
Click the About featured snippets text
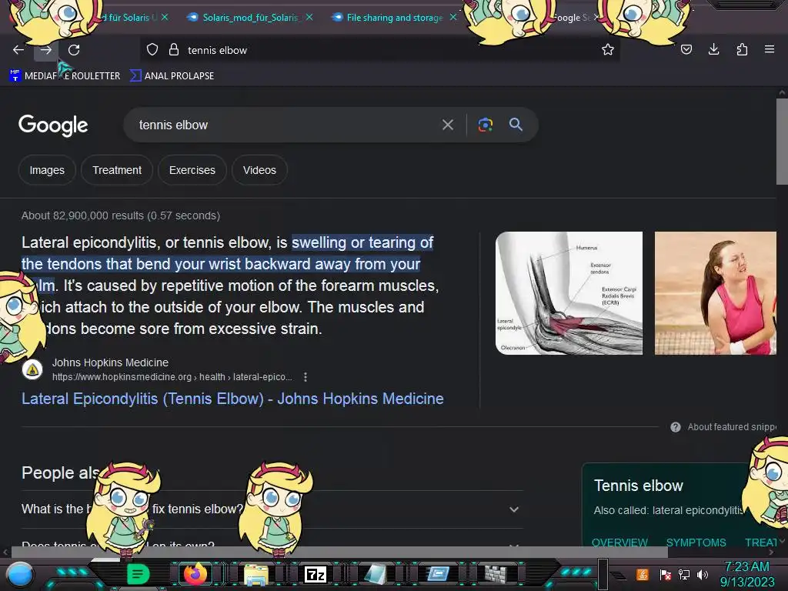[732, 426]
